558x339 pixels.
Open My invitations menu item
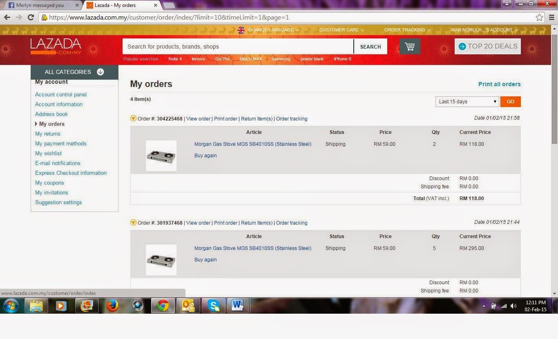pyautogui.click(x=51, y=192)
